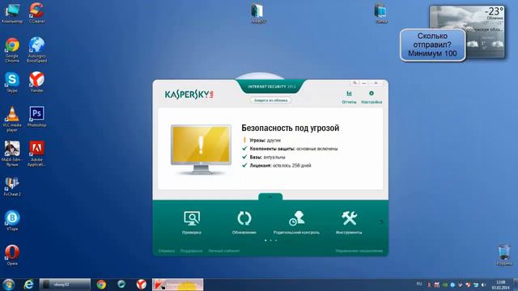Select the Opera desktop icon
Screen dimensions: 518x291
coord(12,255)
